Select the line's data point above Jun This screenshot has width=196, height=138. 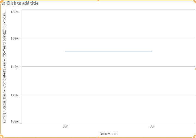pyautogui.click(x=65, y=52)
